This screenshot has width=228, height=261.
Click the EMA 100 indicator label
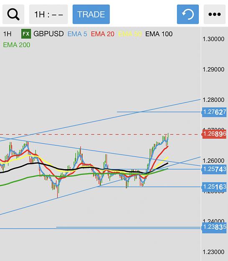click(159, 34)
